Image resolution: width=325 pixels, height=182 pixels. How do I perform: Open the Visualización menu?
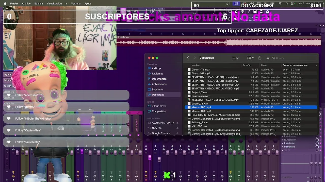pyautogui.click(x=54, y=4)
